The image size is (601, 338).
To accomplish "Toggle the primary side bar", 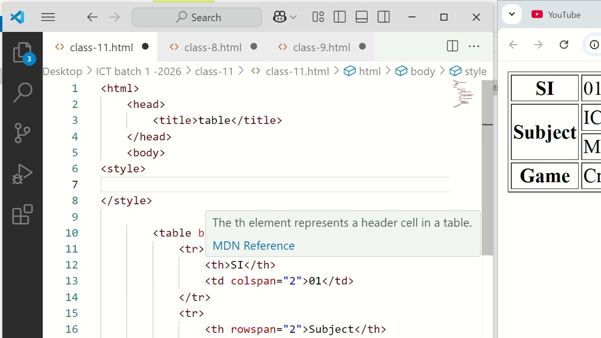I will (x=339, y=17).
